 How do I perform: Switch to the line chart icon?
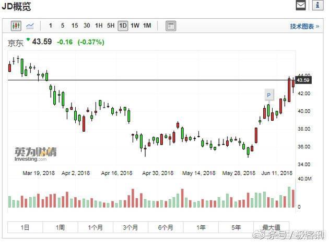(x=30, y=26)
